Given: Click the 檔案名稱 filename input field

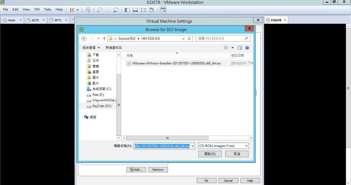Looking at the screenshot, I should click(x=162, y=146).
